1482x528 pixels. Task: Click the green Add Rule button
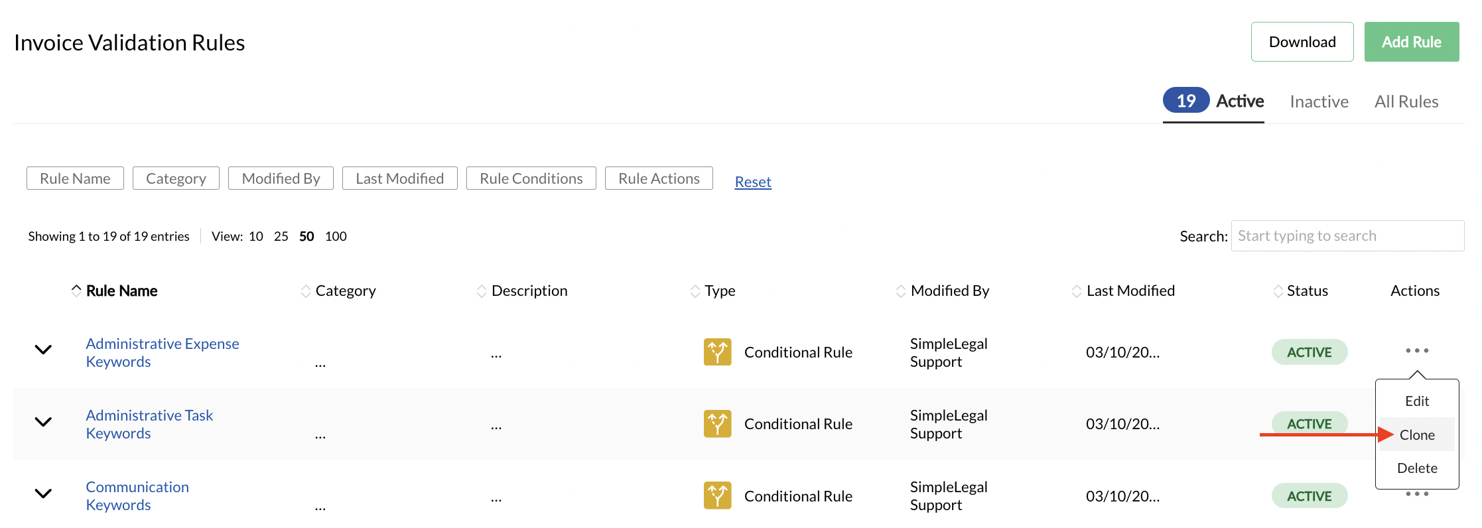pyautogui.click(x=1411, y=42)
